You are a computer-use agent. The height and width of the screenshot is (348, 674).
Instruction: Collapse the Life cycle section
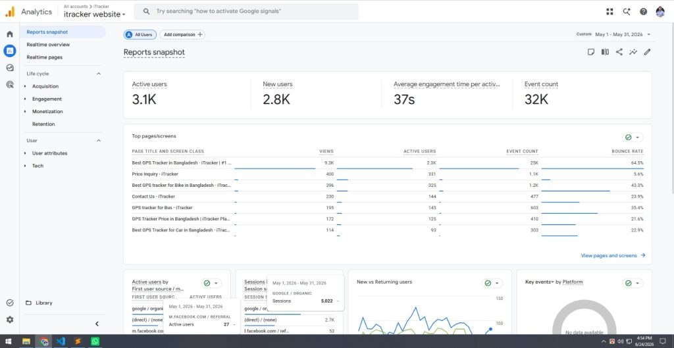click(x=99, y=74)
